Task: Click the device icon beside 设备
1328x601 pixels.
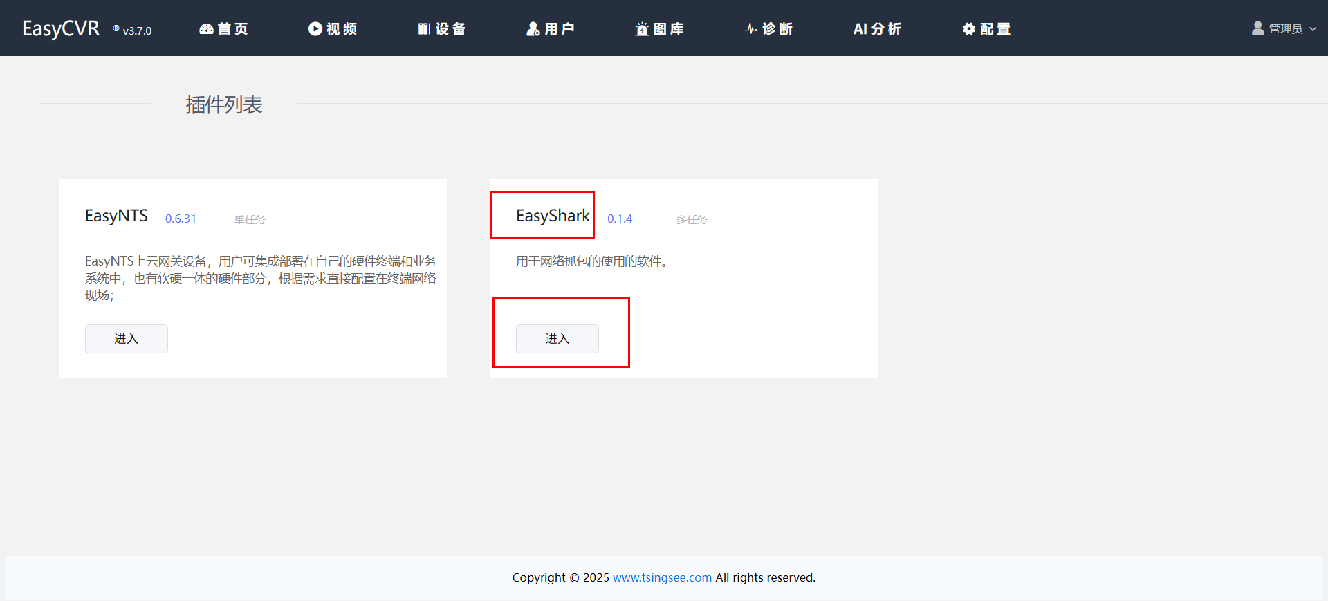Action: tap(424, 29)
